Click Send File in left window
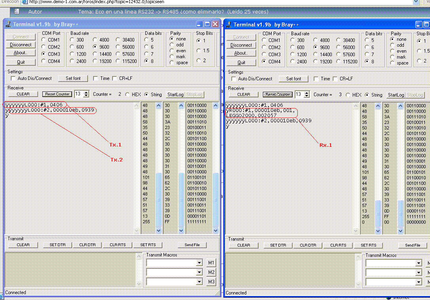Viewport: 430px width, 300px height. click(192, 245)
